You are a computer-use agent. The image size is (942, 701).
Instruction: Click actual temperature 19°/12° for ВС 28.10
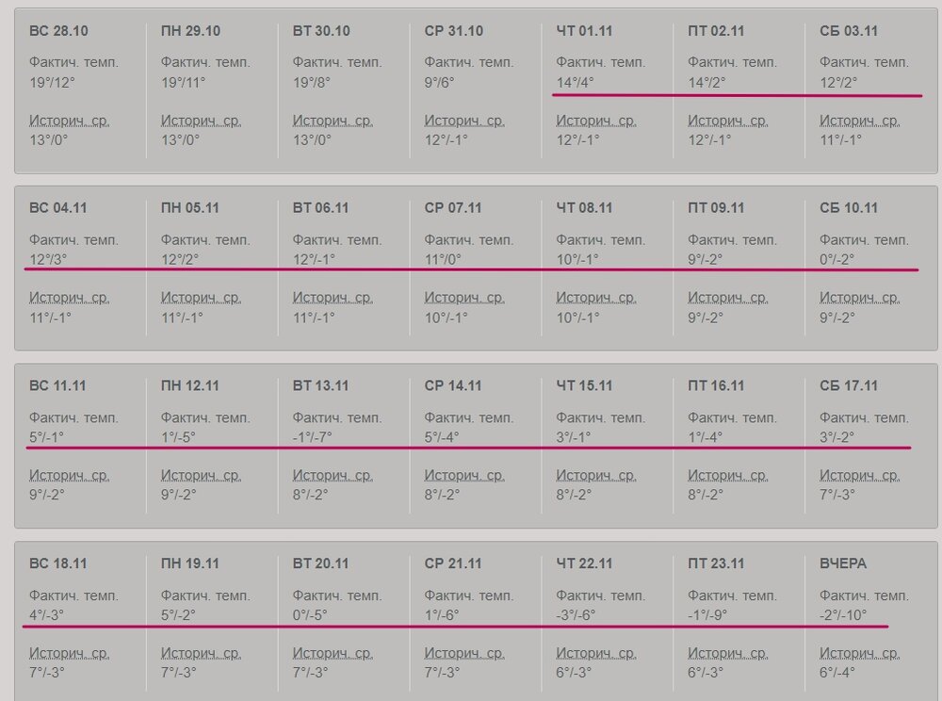click(x=52, y=82)
